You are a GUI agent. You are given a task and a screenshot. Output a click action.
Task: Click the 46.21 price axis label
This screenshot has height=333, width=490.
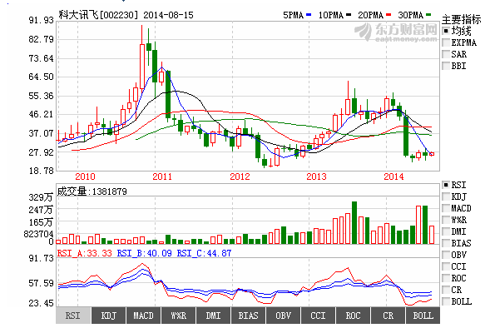click(42, 114)
